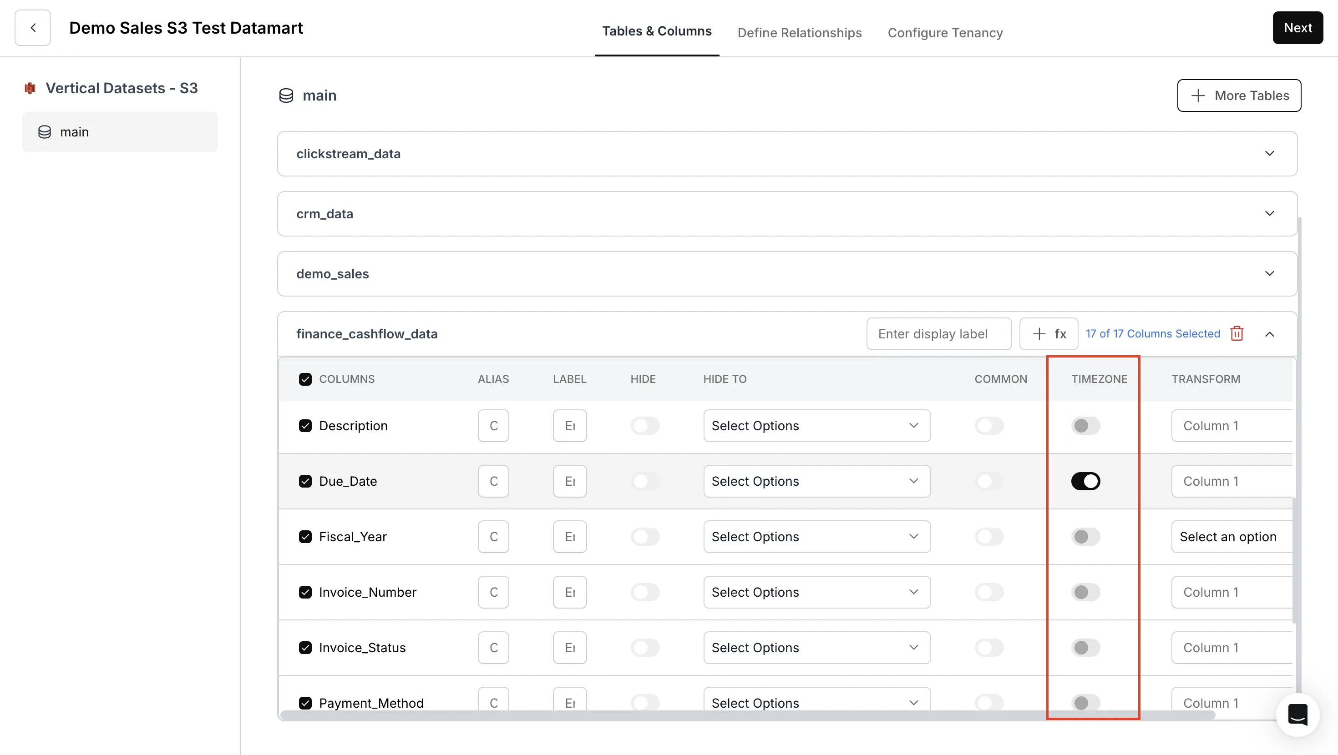
Task: Toggle the select-all COLUMNS checkbox
Action: (x=305, y=379)
